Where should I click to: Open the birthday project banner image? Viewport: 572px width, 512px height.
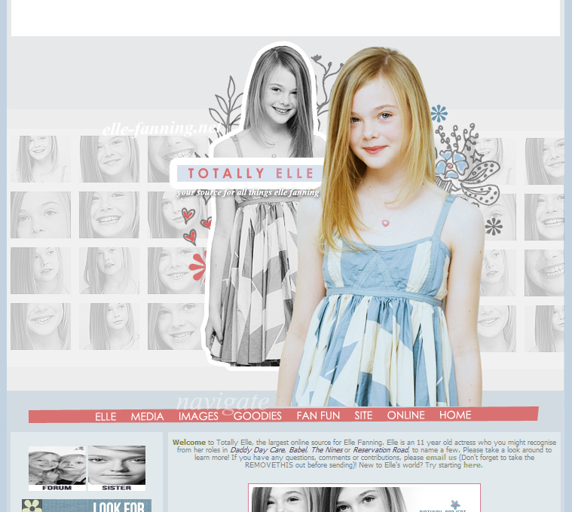tap(364, 498)
